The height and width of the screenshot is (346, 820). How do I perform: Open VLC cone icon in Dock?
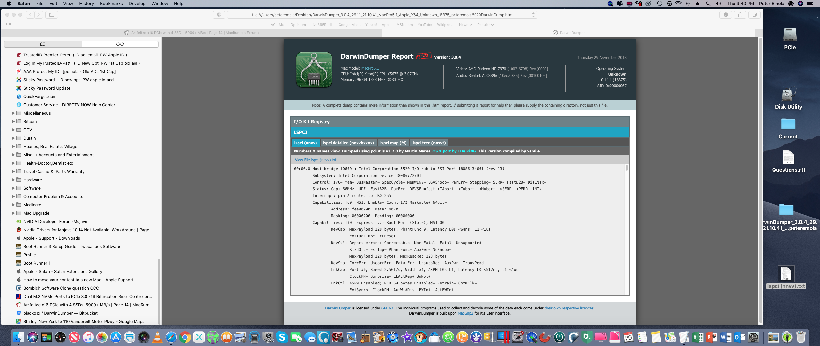(x=157, y=337)
